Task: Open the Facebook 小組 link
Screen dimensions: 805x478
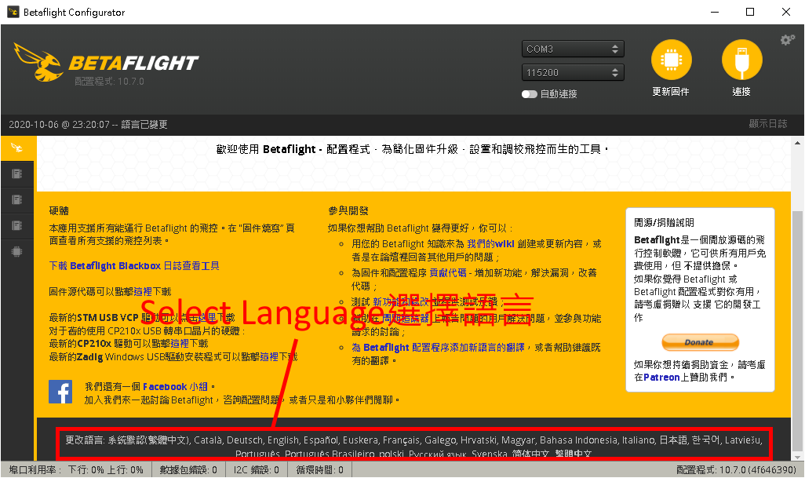Action: click(x=175, y=387)
